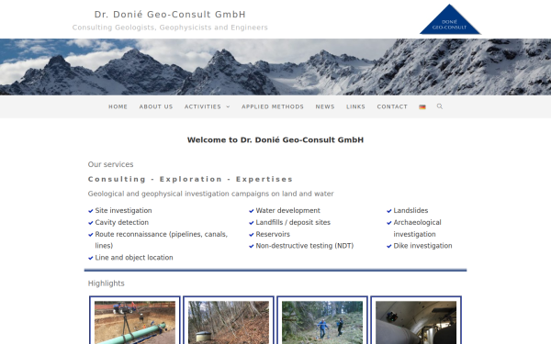Open the highlight thumbnail of leaf-covered forest
The width and height of the screenshot is (551, 344).
click(x=229, y=322)
